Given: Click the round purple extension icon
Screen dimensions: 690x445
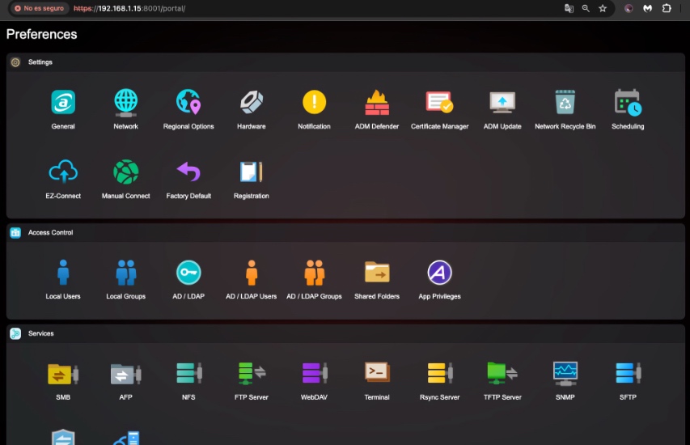Looking at the screenshot, I should click(x=629, y=8).
